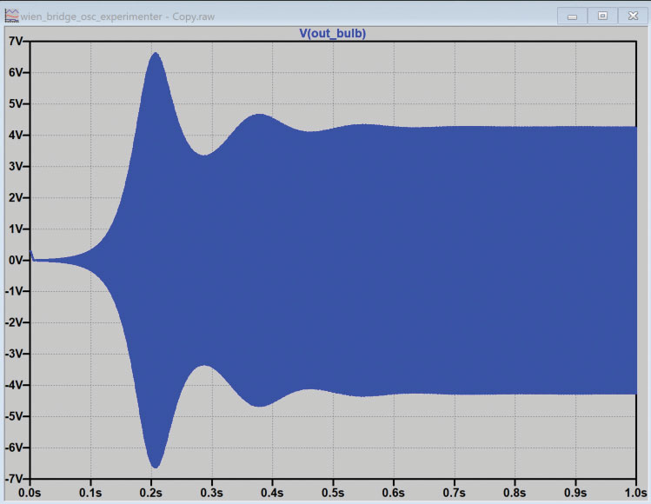Click the 6V label on vertical axis
Viewport: 651px width, 504px height.
click(17, 72)
